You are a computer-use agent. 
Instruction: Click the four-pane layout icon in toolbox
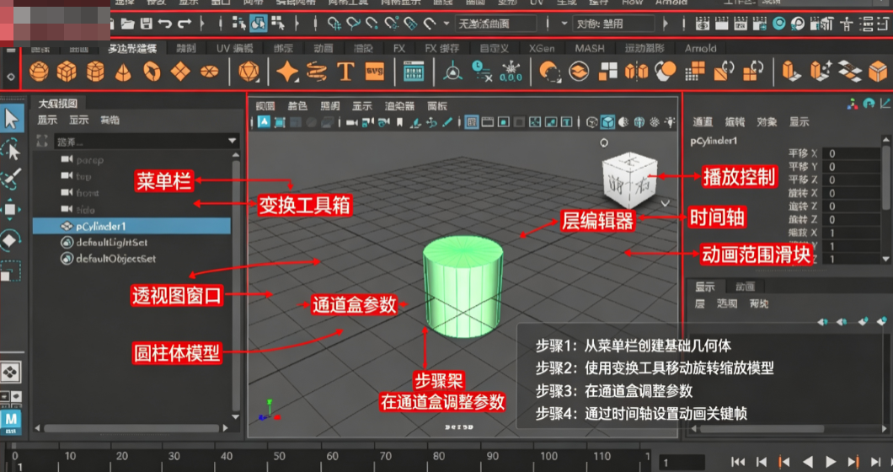10,373
